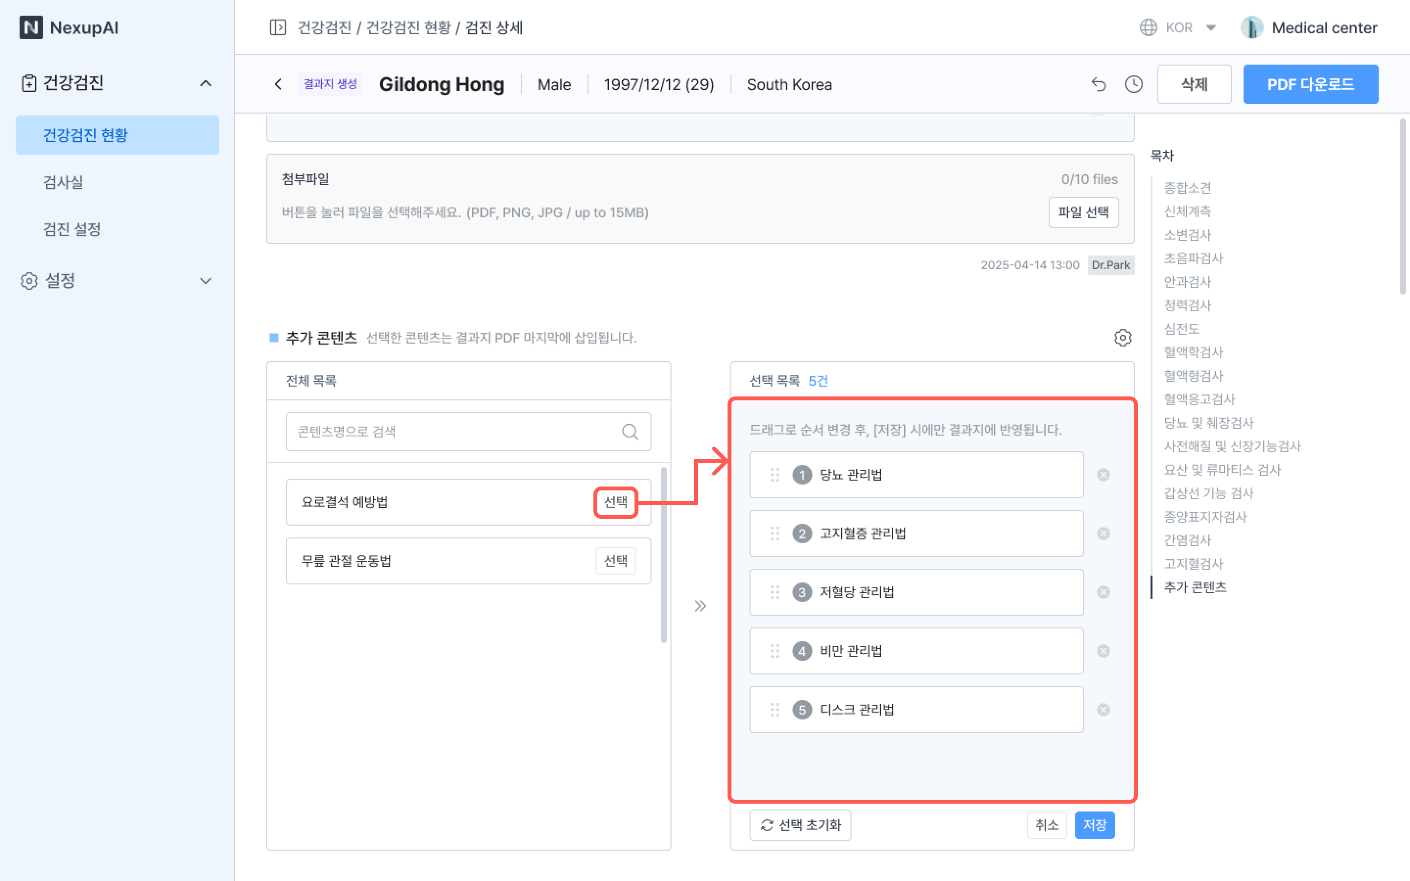Open 검사실 in the sidebar

click(x=63, y=182)
